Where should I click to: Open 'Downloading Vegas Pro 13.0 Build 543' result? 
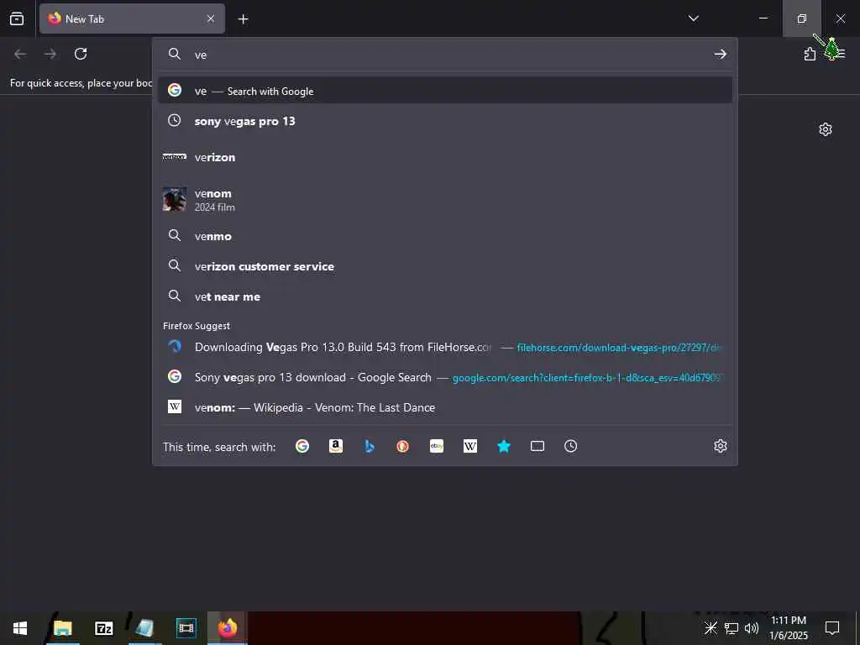[x=445, y=347]
